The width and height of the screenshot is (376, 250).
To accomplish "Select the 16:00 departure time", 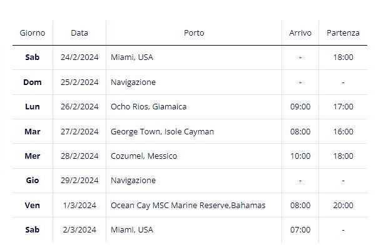I will (343, 131).
